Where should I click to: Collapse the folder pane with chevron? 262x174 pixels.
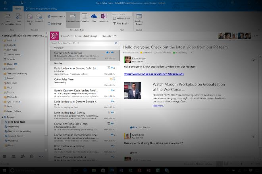(x=46, y=33)
